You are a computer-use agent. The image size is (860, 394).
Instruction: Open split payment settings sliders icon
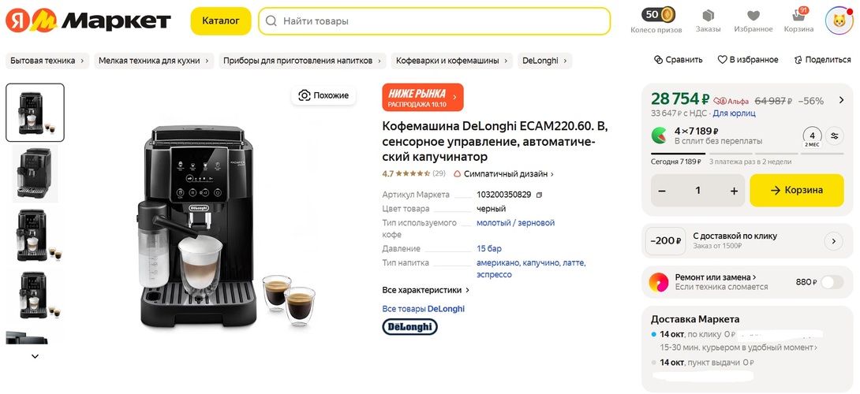pos(836,136)
